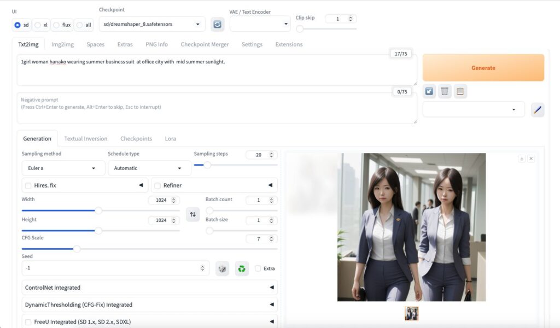560x328 pixels.
Task: Click the Clip skip number field
Action: tap(340, 19)
